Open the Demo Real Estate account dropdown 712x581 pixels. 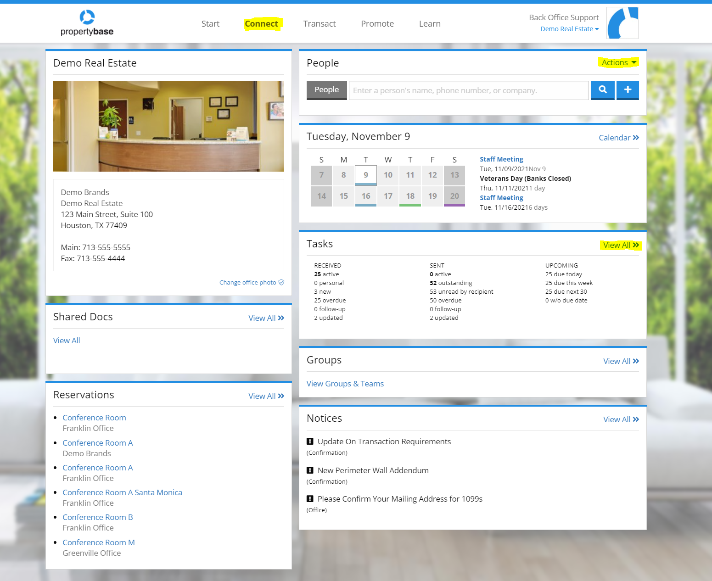(x=569, y=29)
